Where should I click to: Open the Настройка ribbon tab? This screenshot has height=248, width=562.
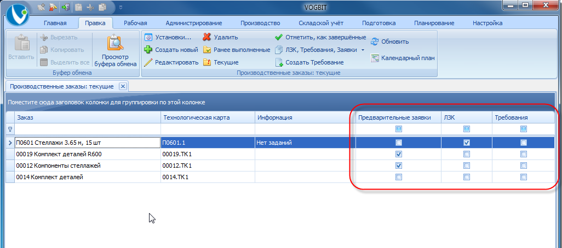(488, 23)
